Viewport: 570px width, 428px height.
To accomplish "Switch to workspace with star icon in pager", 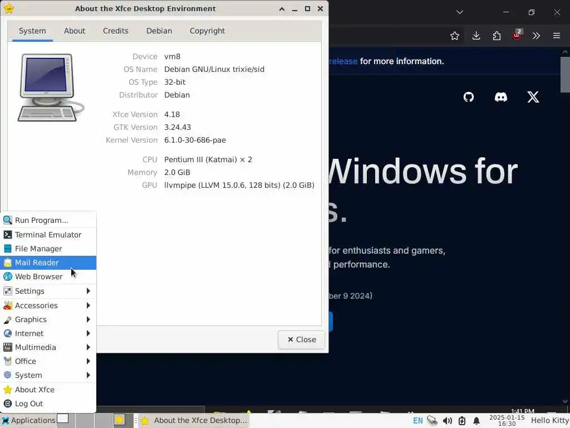I will pos(123,420).
